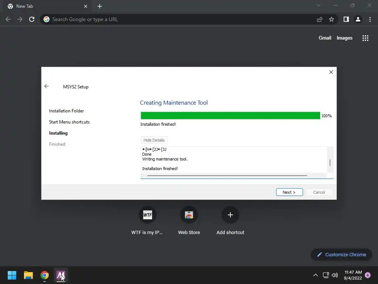
Task: Select the Start Menu shortcuts step
Action: [x=69, y=122]
